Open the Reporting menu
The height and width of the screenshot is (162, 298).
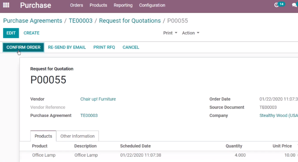coord(123,5)
